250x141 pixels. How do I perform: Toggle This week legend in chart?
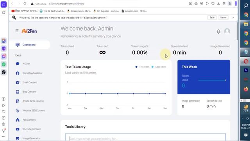pyautogui.click(x=142, y=67)
